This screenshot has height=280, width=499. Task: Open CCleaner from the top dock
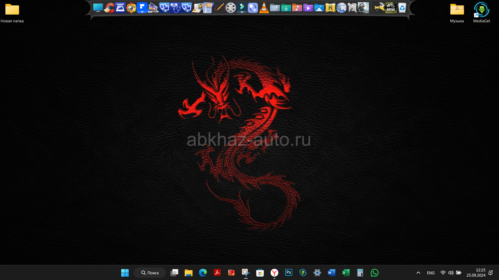coord(109,8)
